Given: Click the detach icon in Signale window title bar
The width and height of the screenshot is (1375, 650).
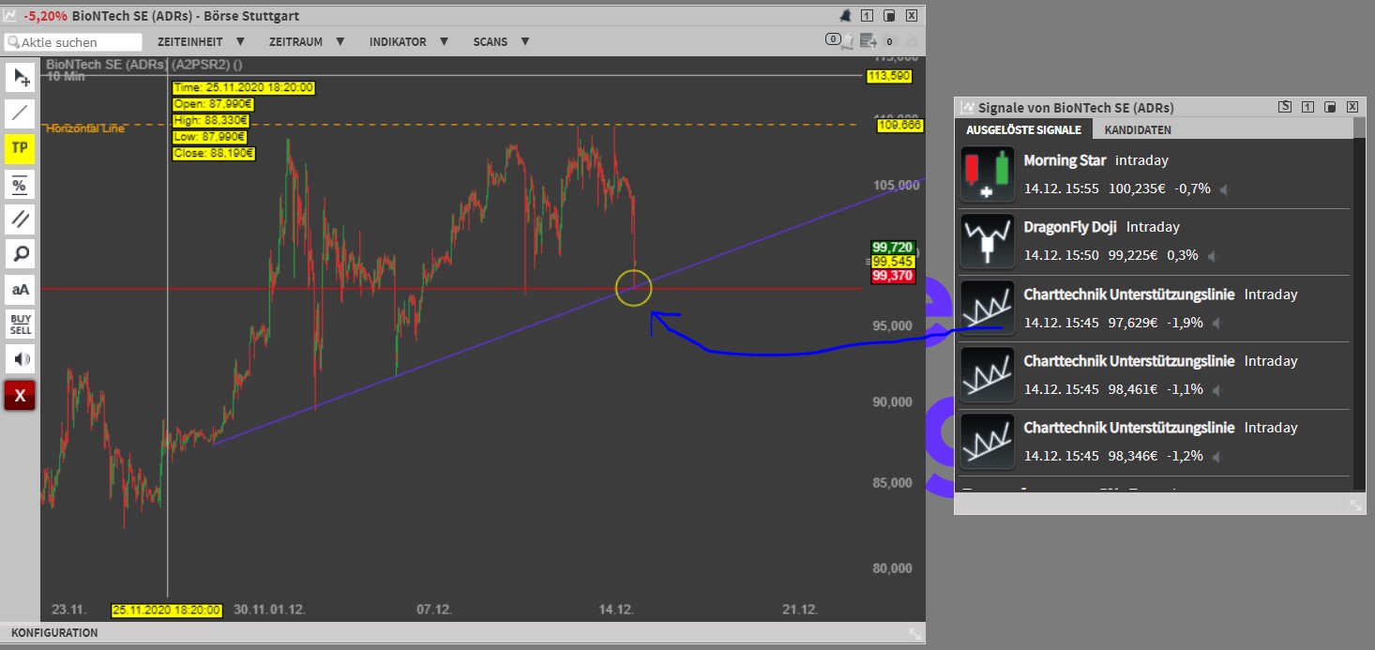Looking at the screenshot, I should click(1330, 107).
